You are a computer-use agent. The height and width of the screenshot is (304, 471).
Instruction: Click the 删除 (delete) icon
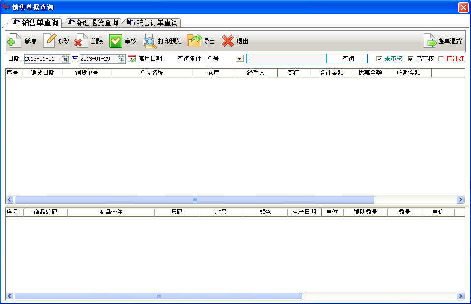[81, 41]
